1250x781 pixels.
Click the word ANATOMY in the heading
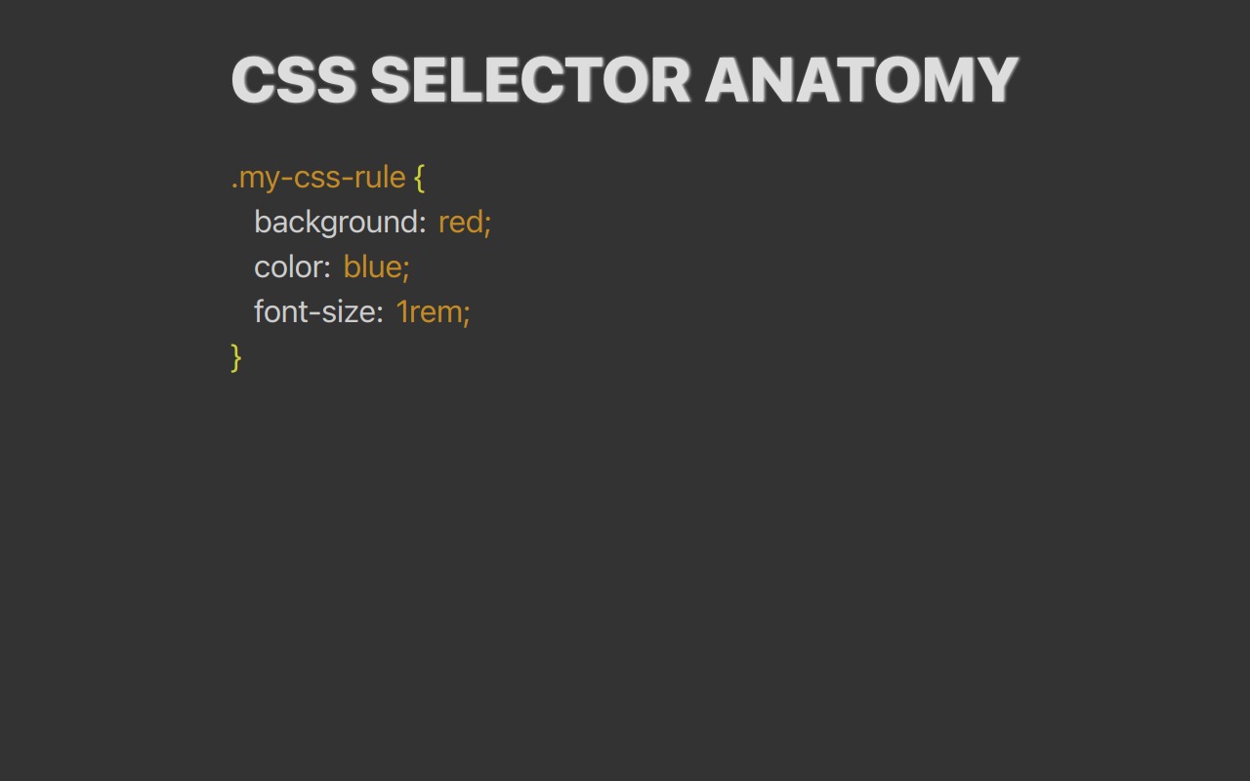coord(861,80)
